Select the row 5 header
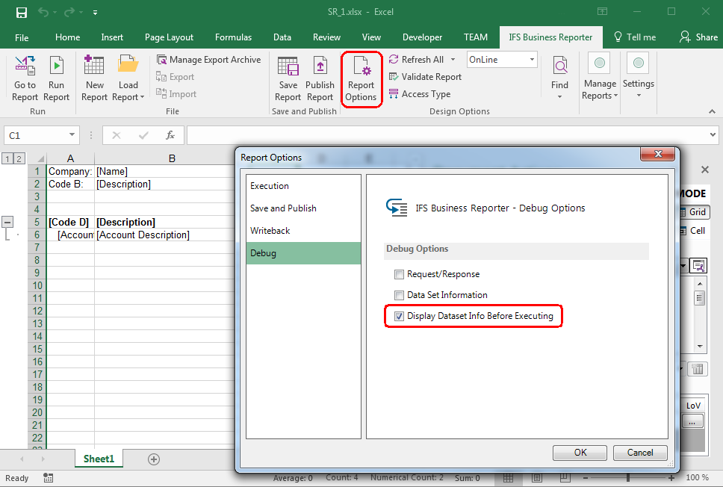Viewport: 723px width, 487px height. [x=37, y=222]
